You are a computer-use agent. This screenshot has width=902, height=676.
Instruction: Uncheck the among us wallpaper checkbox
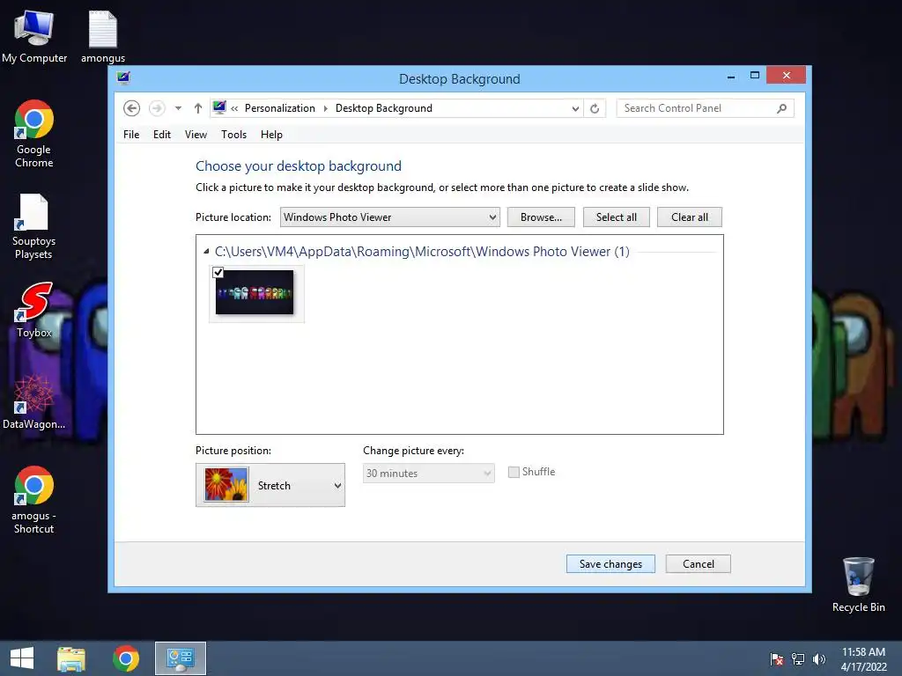pyautogui.click(x=218, y=273)
